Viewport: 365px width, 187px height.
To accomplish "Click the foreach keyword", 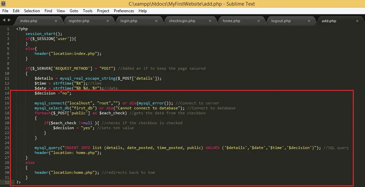I will coord(43,113).
